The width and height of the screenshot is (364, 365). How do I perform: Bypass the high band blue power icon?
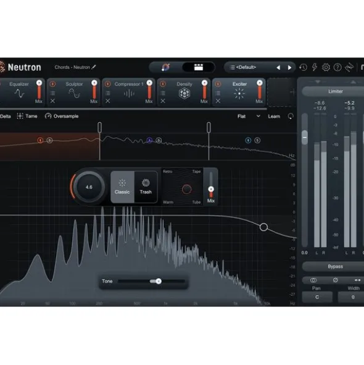(248, 140)
